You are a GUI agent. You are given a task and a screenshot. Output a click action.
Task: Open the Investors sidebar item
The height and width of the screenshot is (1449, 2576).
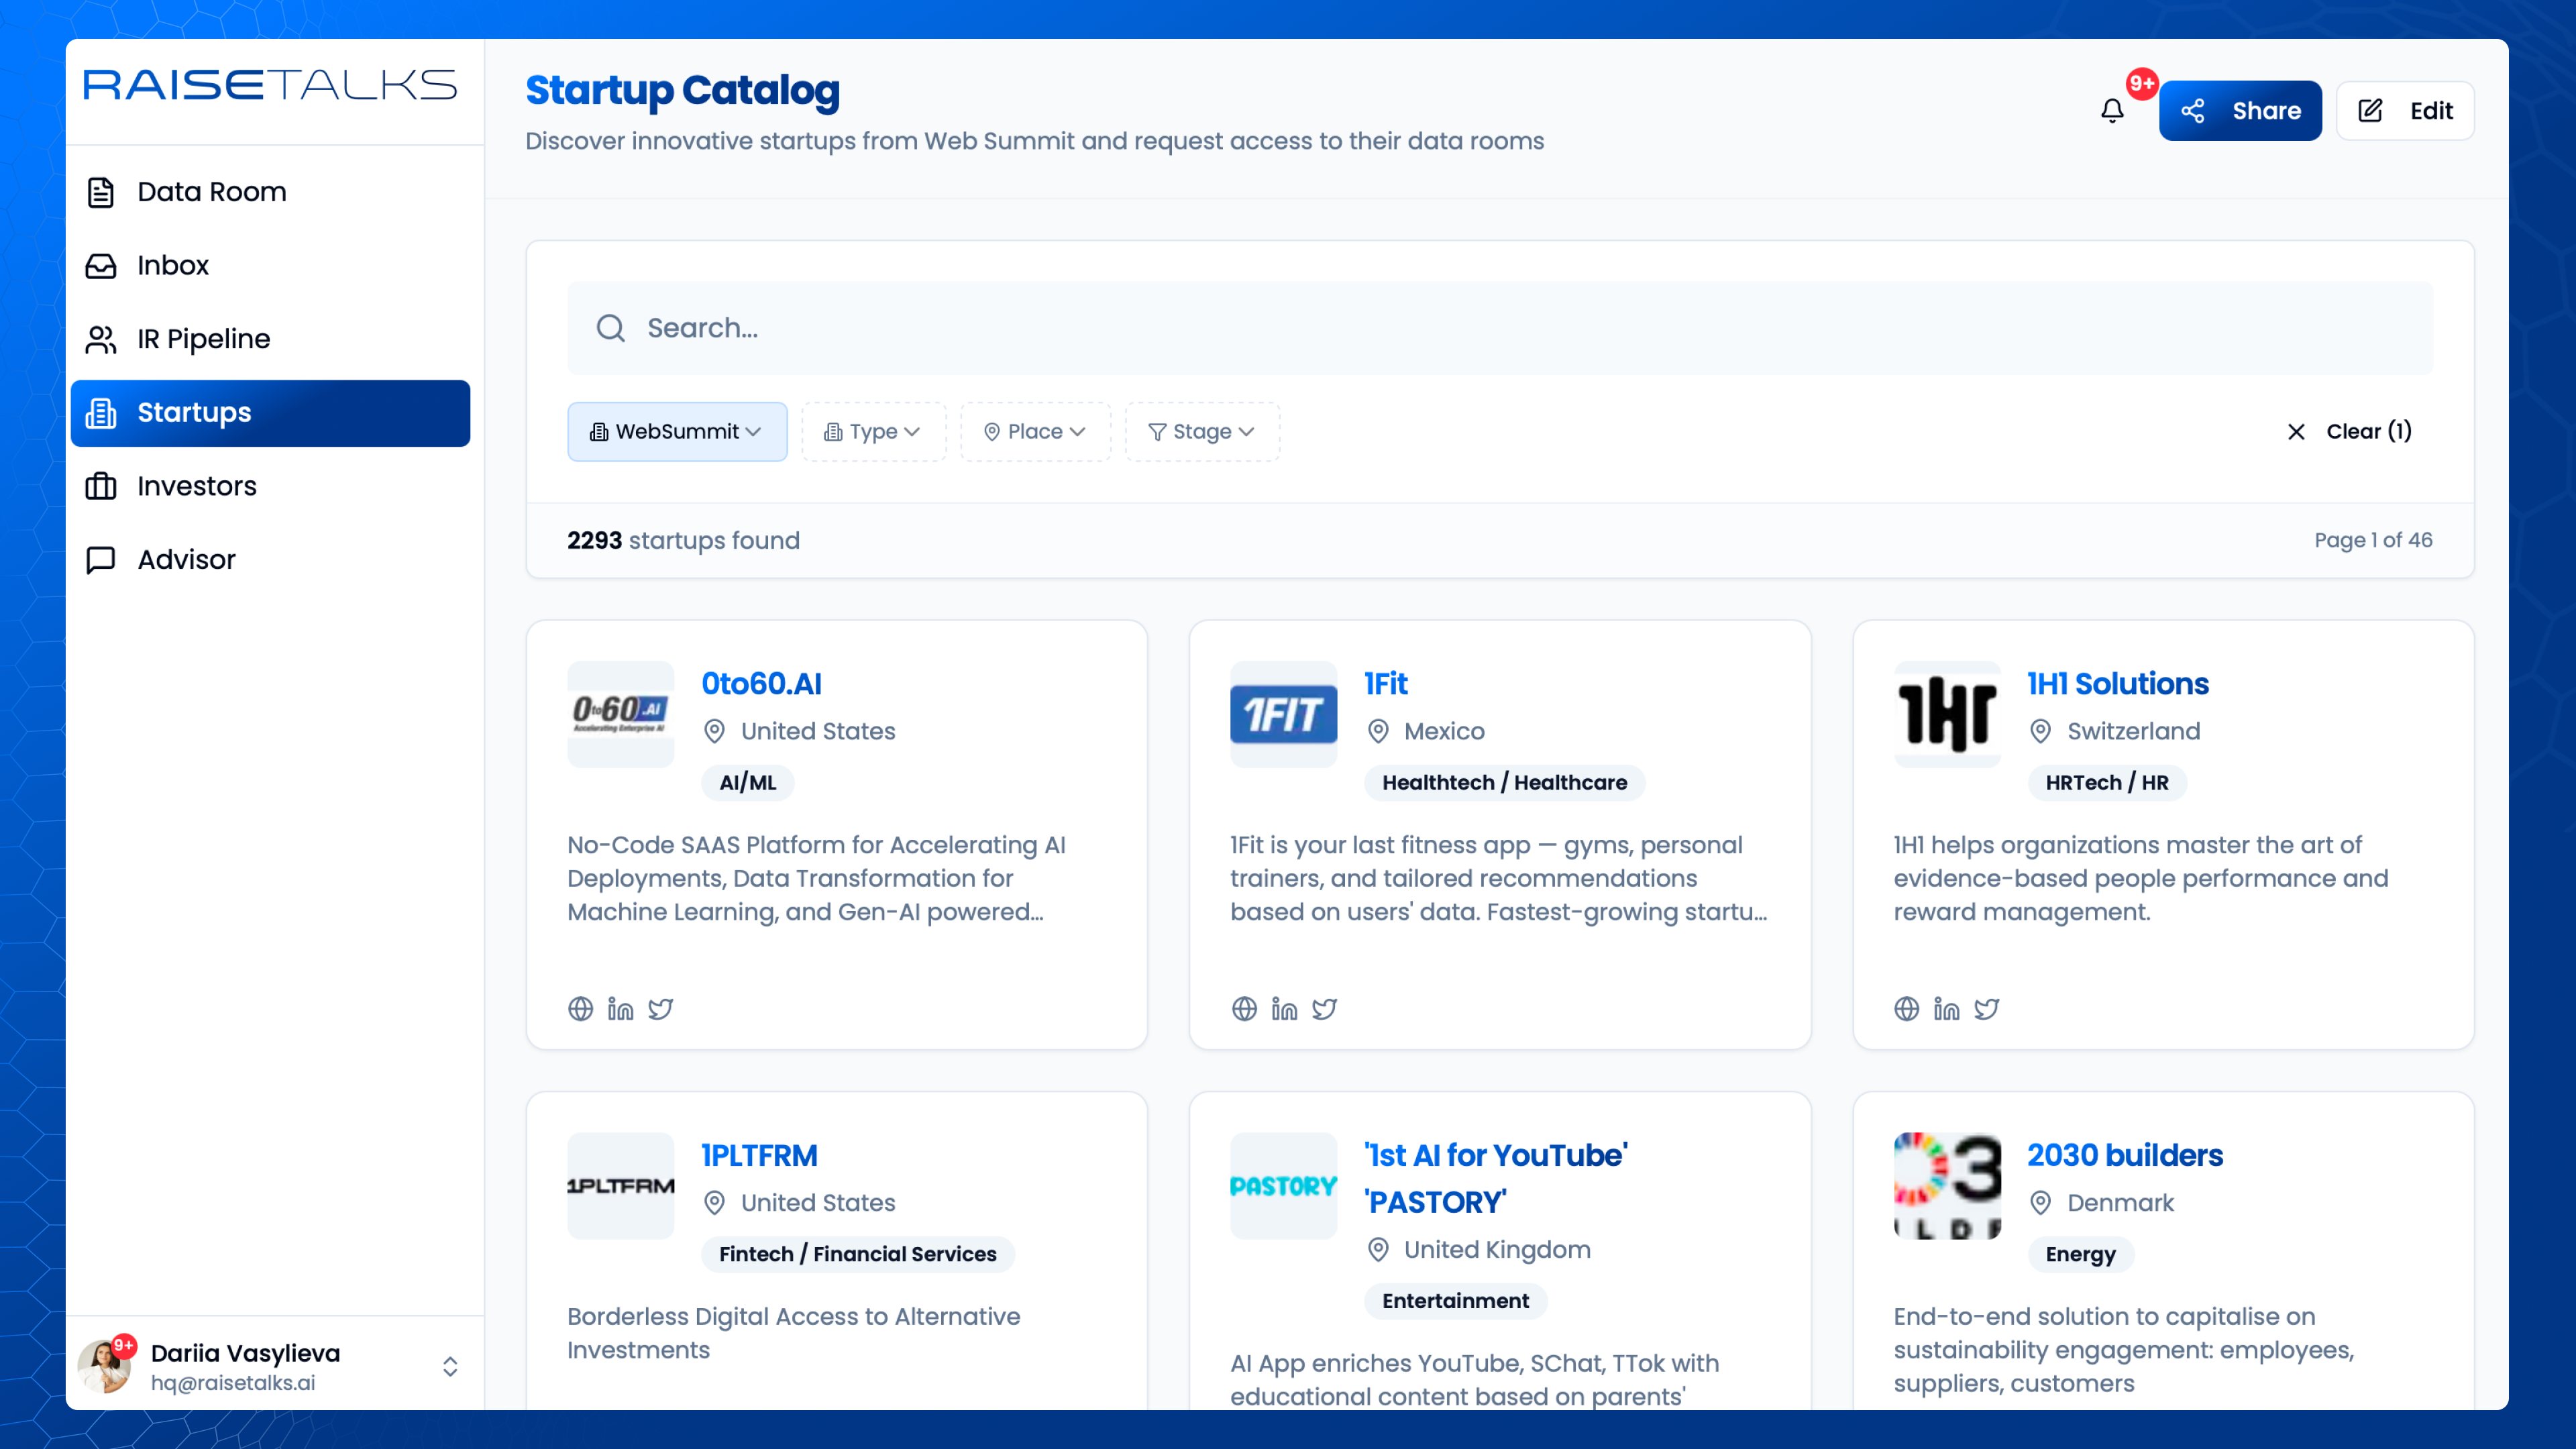pos(196,486)
